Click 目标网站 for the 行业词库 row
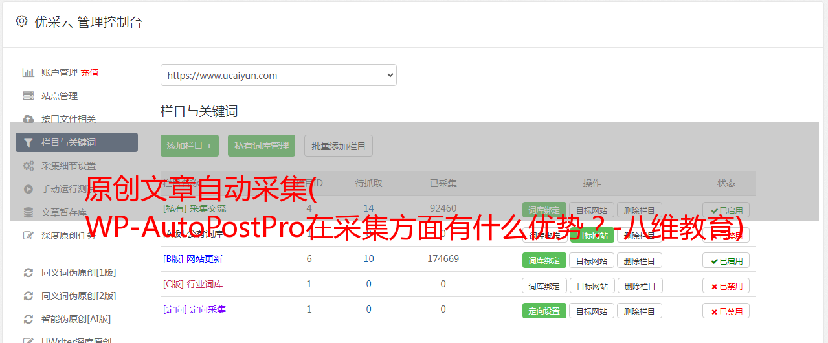The width and height of the screenshot is (828, 343). point(592,285)
